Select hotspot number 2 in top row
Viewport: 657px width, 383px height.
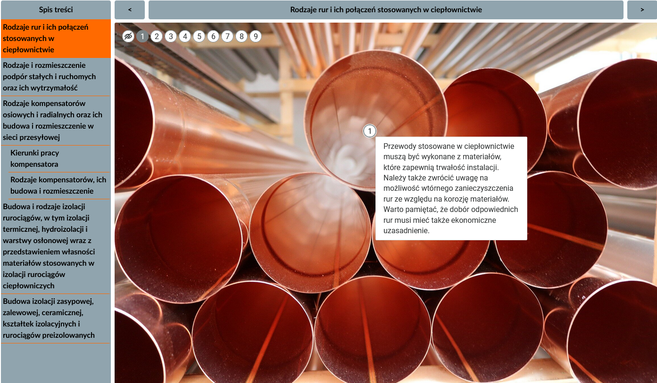(x=157, y=36)
